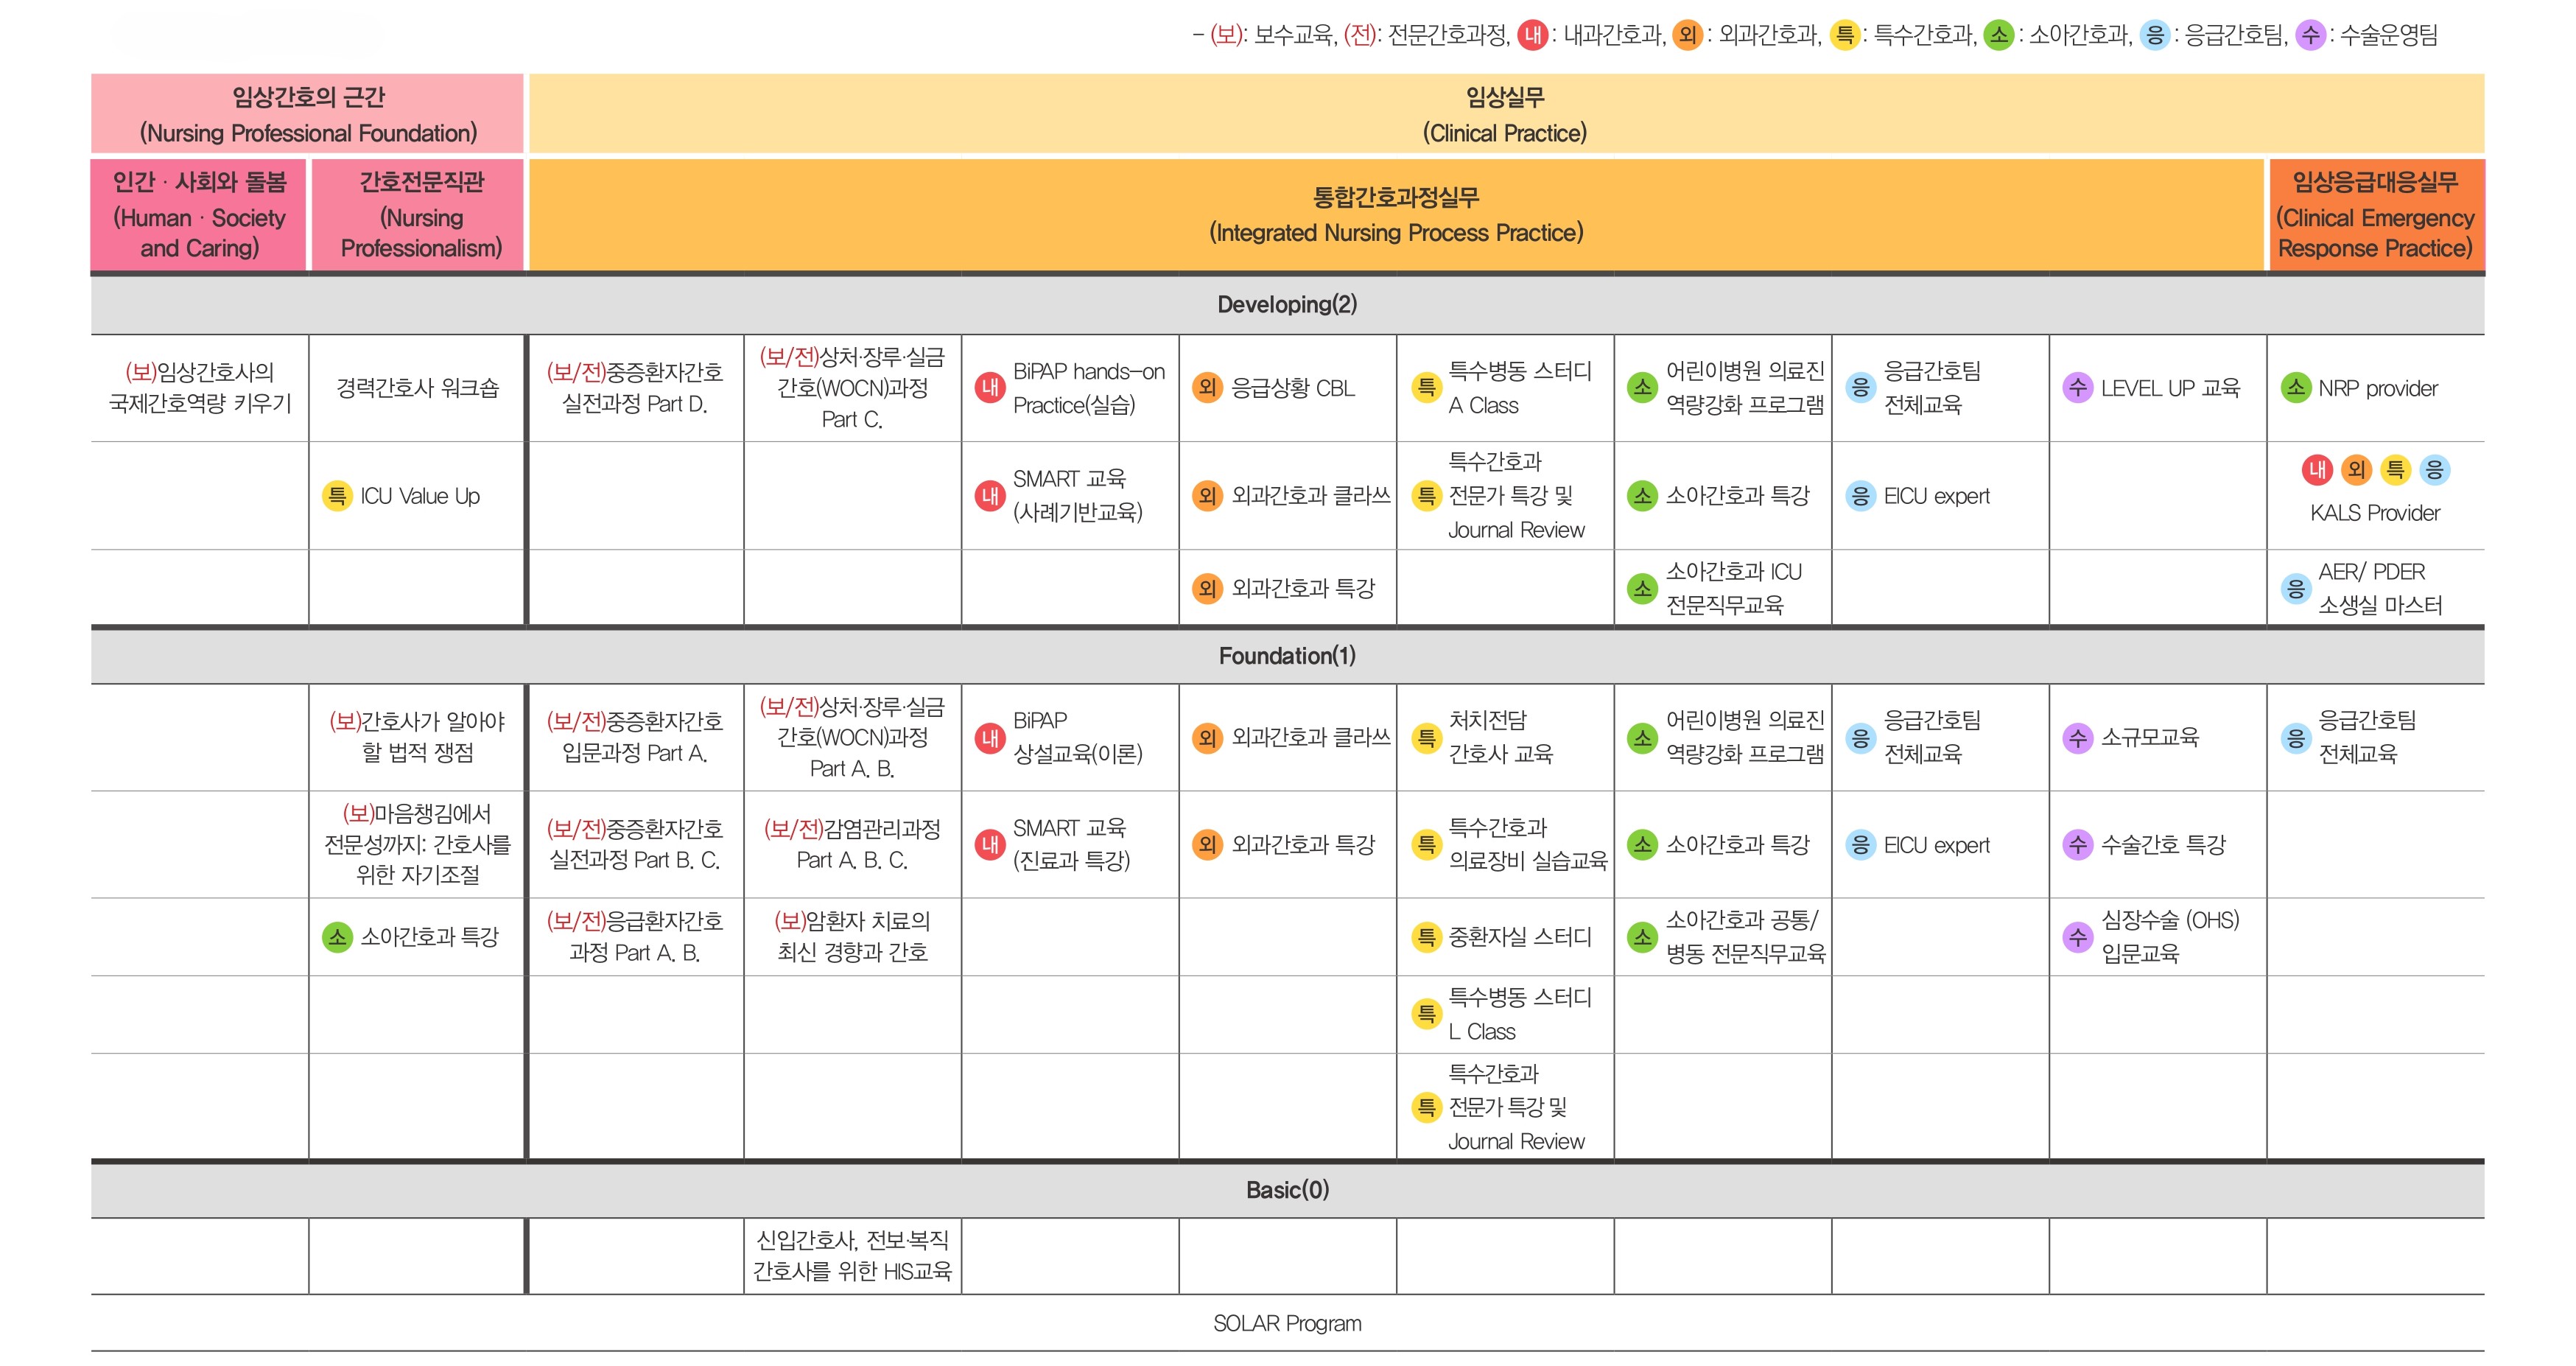Click the 통합간호과정실무 orange header
This screenshot has width=2576, height=1366.
pos(1396,214)
